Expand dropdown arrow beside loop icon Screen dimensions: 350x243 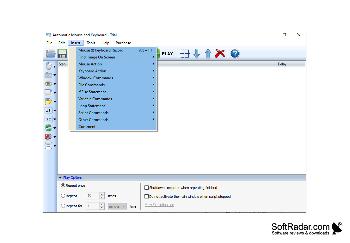click(55, 128)
